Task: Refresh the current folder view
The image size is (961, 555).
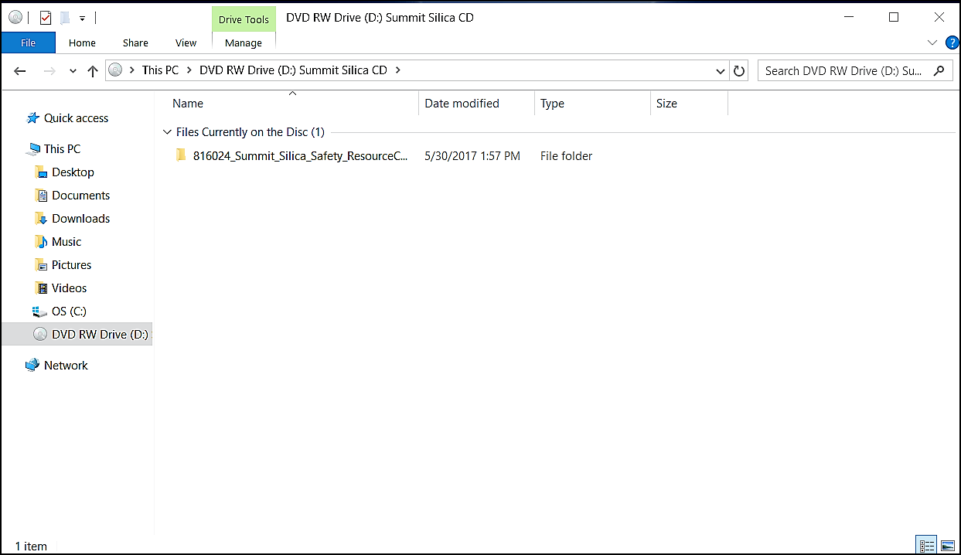Action: click(x=739, y=71)
